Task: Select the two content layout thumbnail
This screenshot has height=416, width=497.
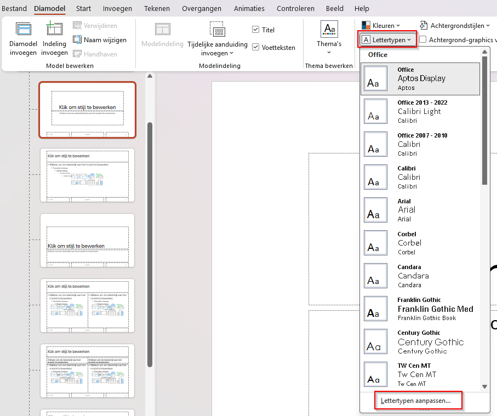Action: [88, 306]
